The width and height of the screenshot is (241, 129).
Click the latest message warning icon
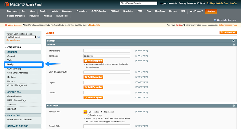[6, 25]
